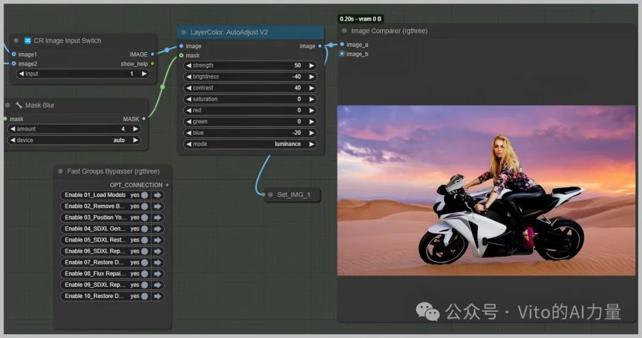This screenshot has width=642, height=338.
Task: Click the LayerColor: AutoAdjust V2 title
Action: click(x=229, y=32)
